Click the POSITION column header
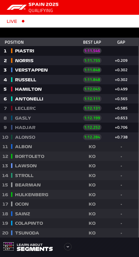139x257 pixels. tap(14, 42)
